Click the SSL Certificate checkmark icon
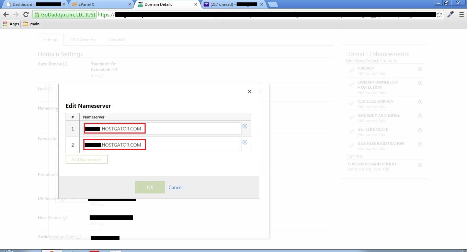This screenshot has width=467, height=252. [x=352, y=131]
